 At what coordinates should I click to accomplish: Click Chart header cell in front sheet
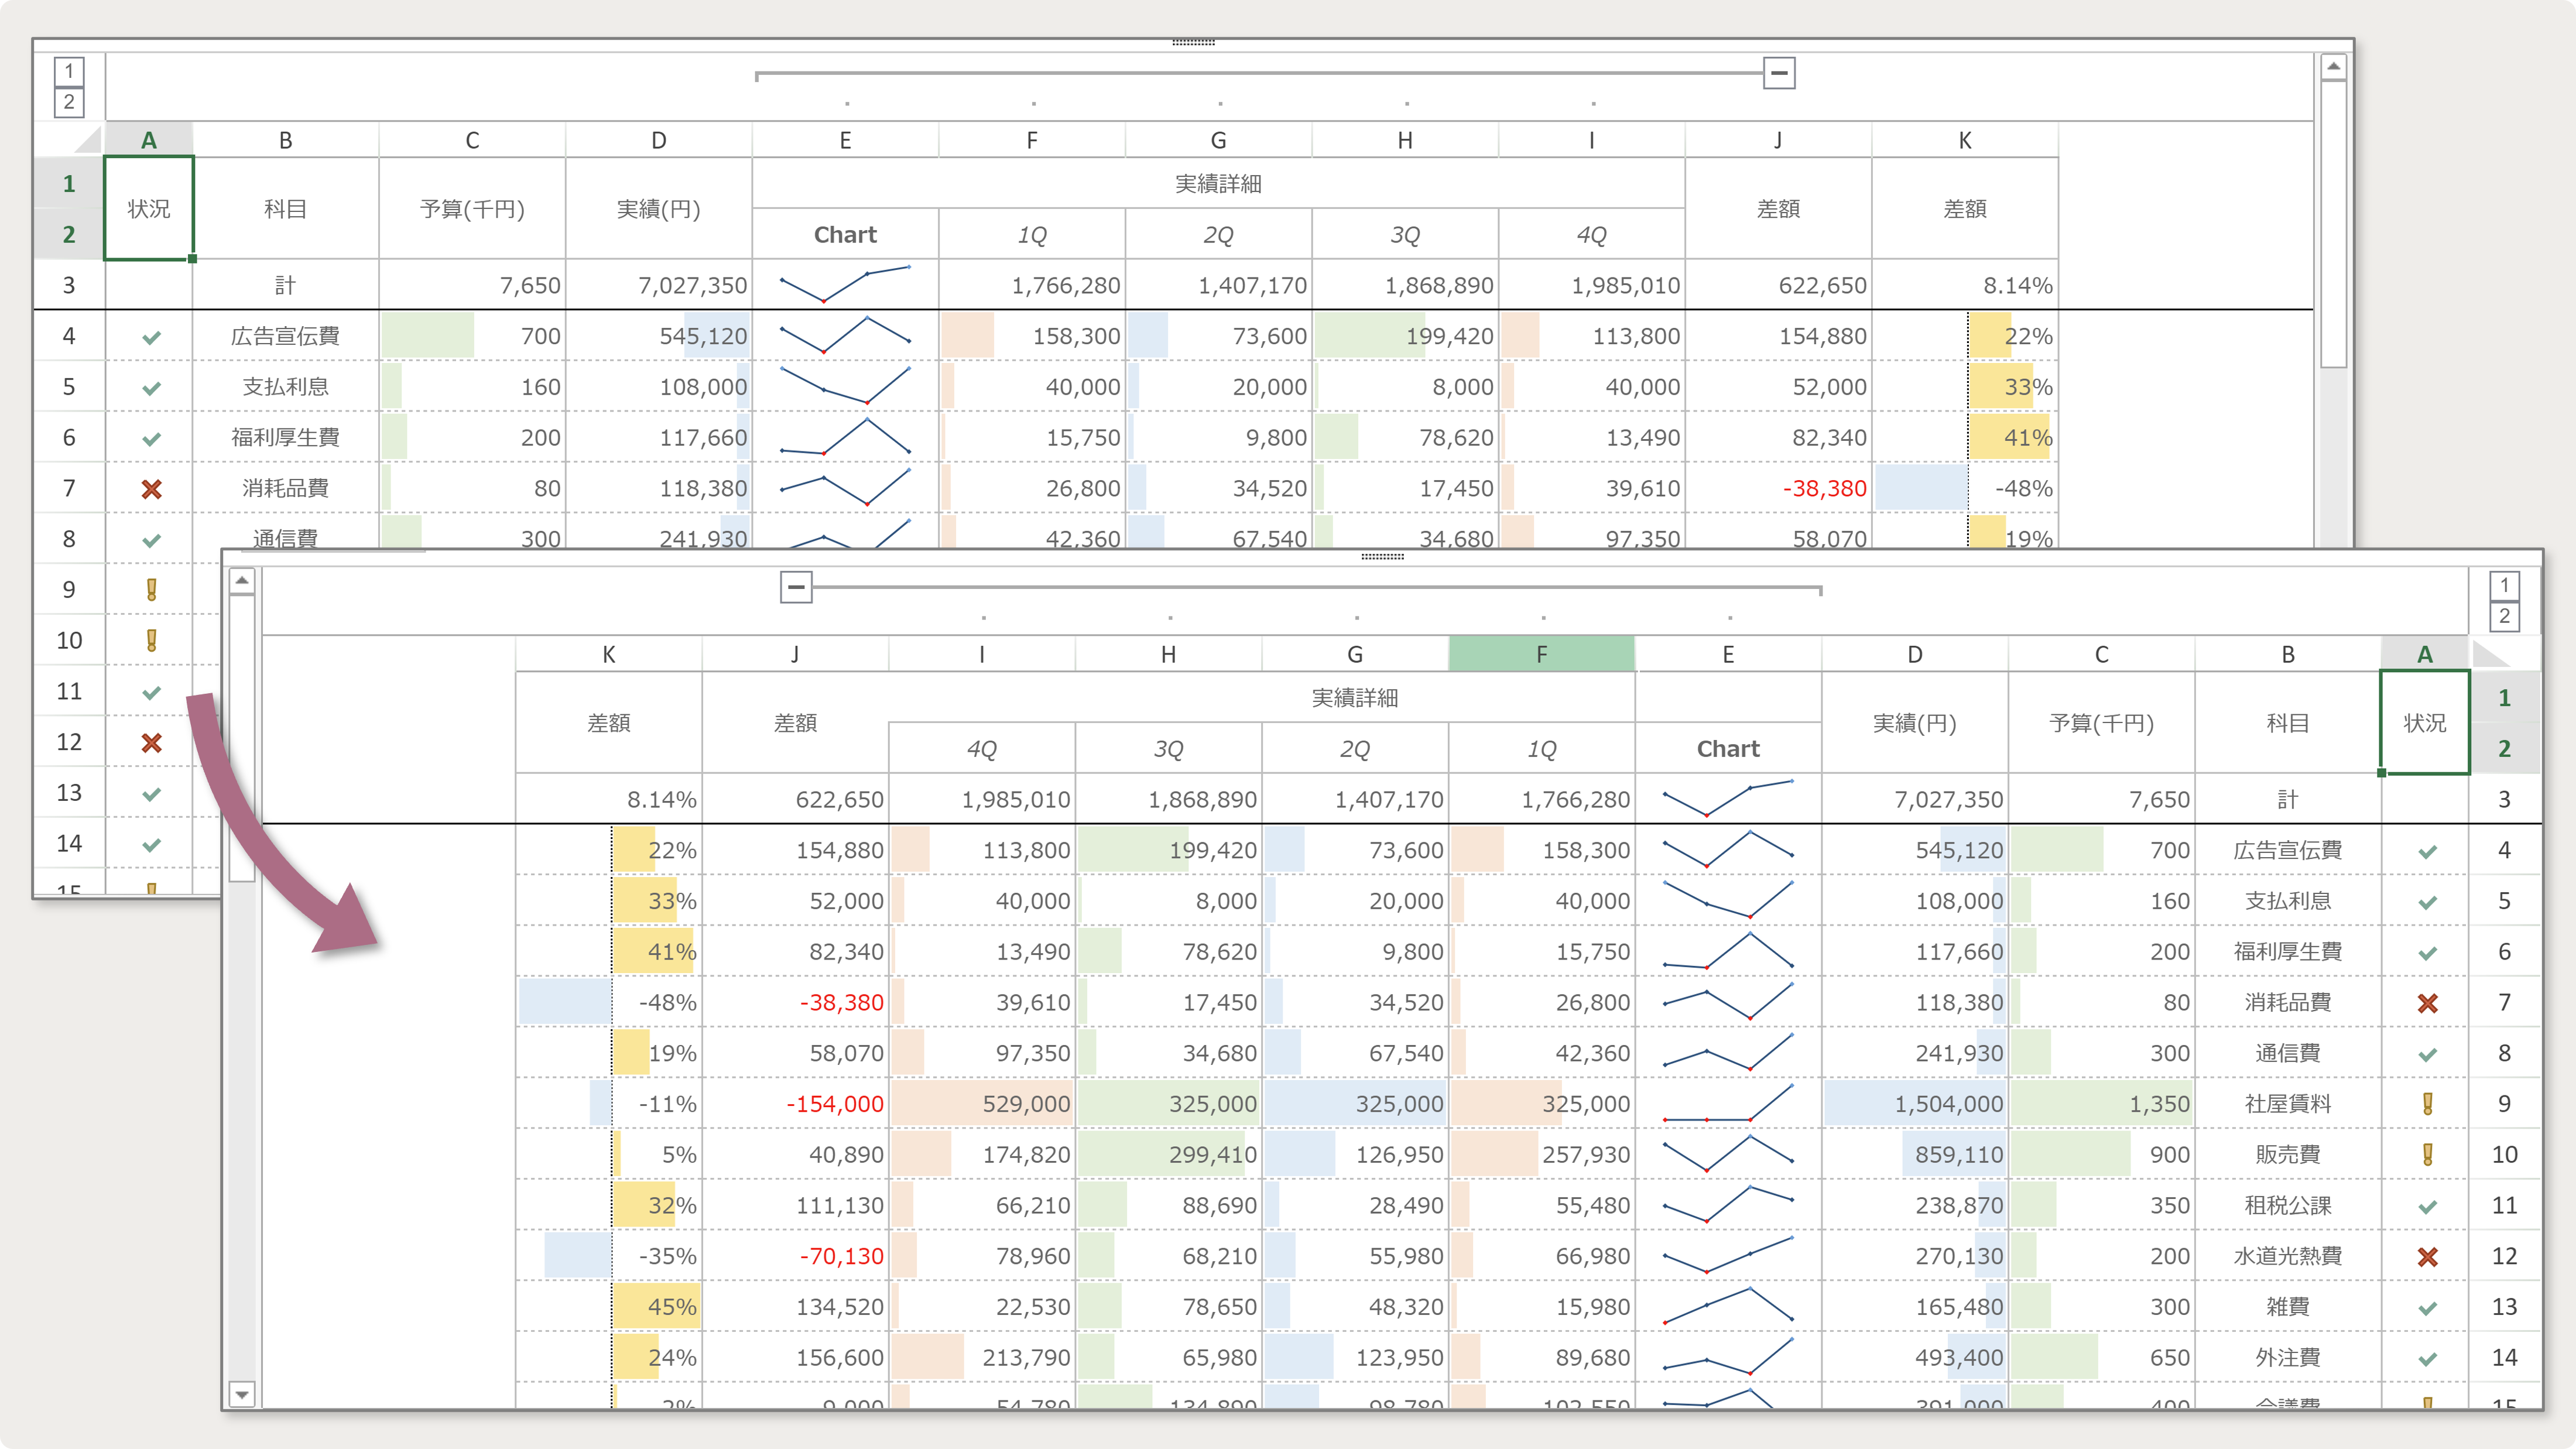(x=1728, y=748)
